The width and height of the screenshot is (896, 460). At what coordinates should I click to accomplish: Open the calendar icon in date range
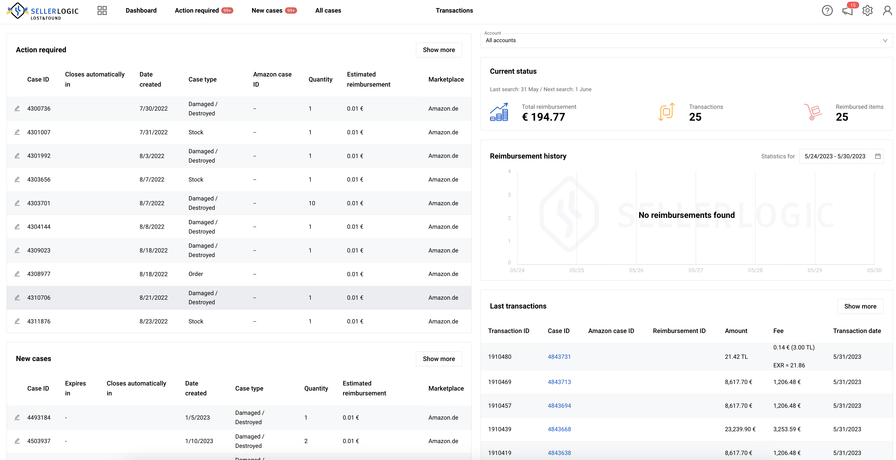[878, 156]
